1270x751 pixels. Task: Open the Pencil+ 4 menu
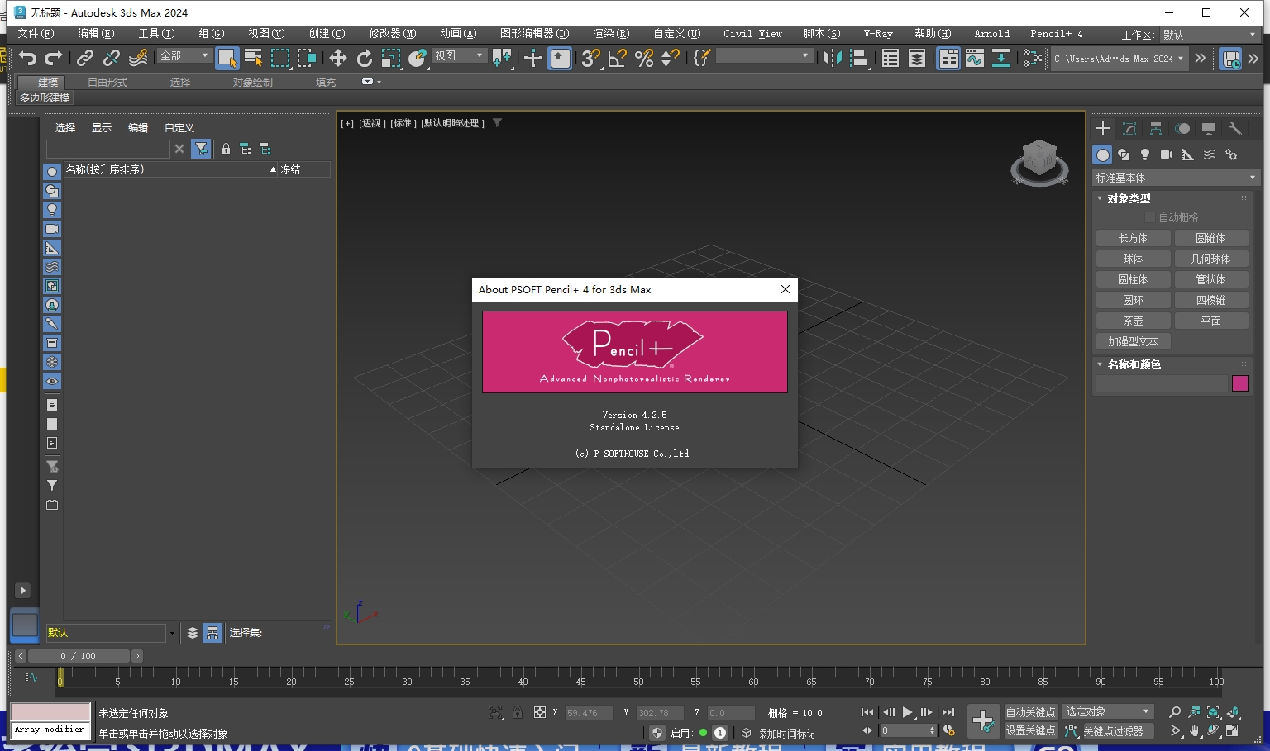click(x=1056, y=34)
